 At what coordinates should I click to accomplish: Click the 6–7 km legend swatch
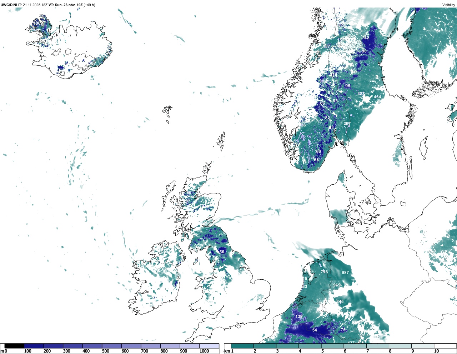click(x=355, y=346)
